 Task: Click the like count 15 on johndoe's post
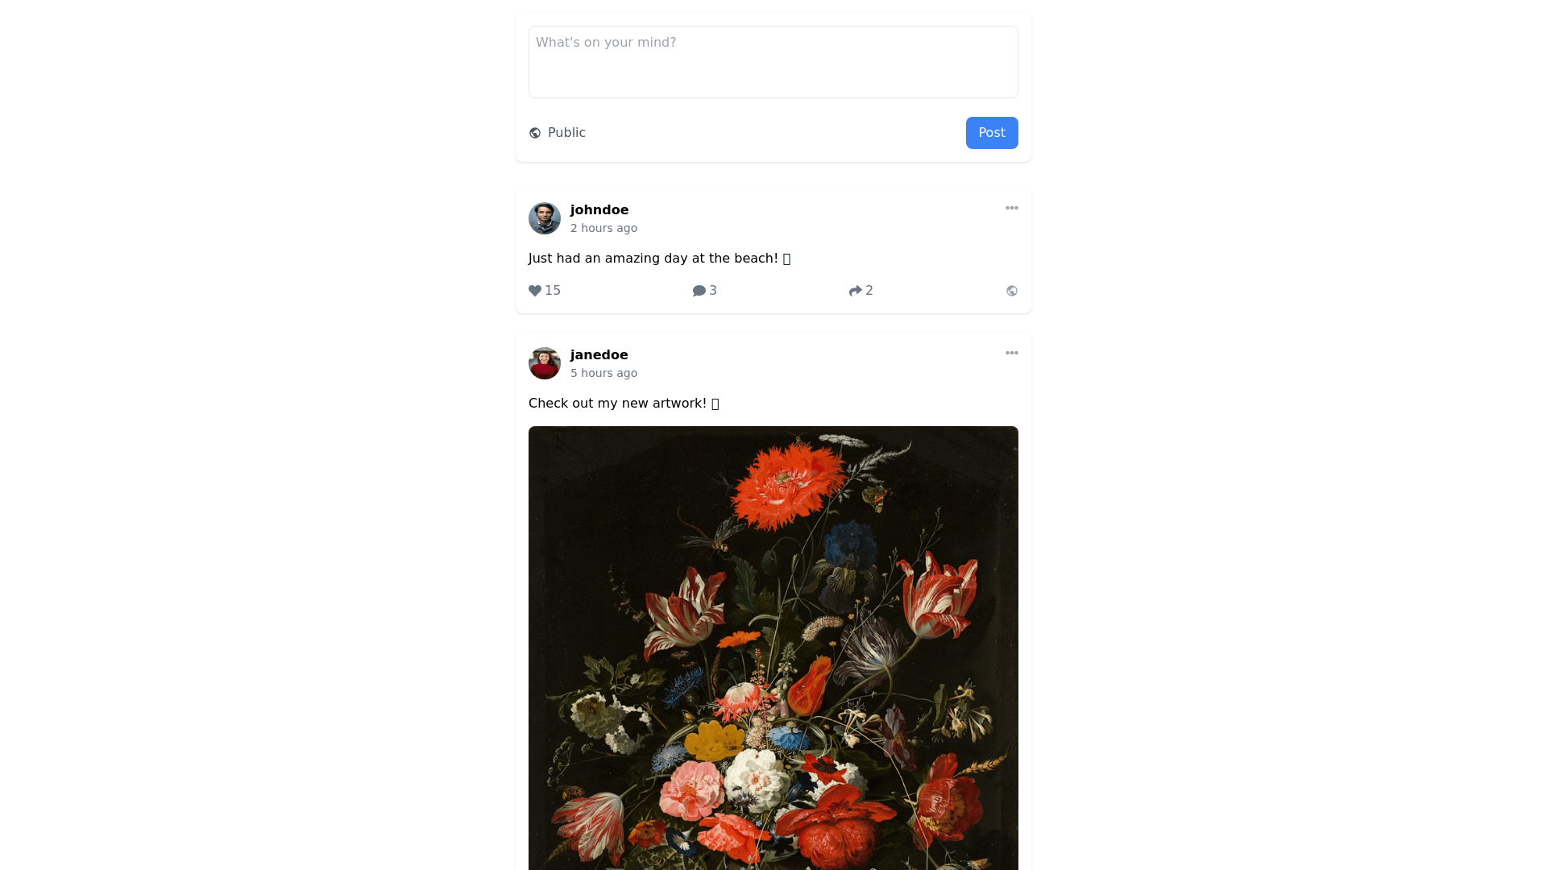click(553, 291)
